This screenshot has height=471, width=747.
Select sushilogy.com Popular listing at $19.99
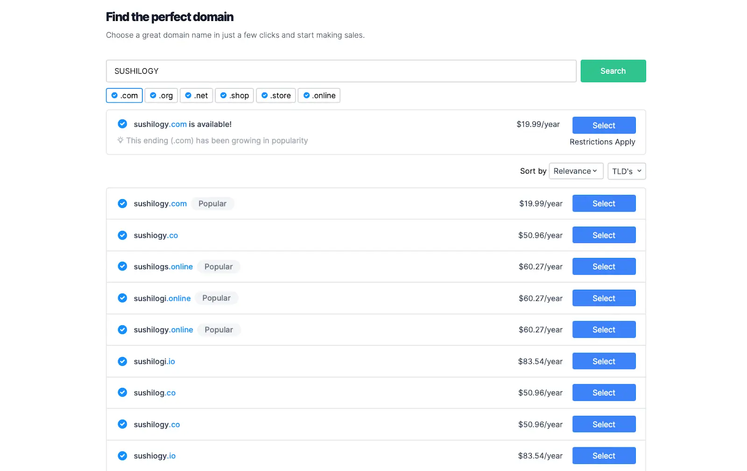[604, 203]
